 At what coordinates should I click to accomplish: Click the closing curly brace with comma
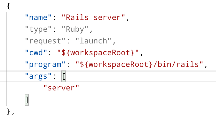tap(11, 112)
